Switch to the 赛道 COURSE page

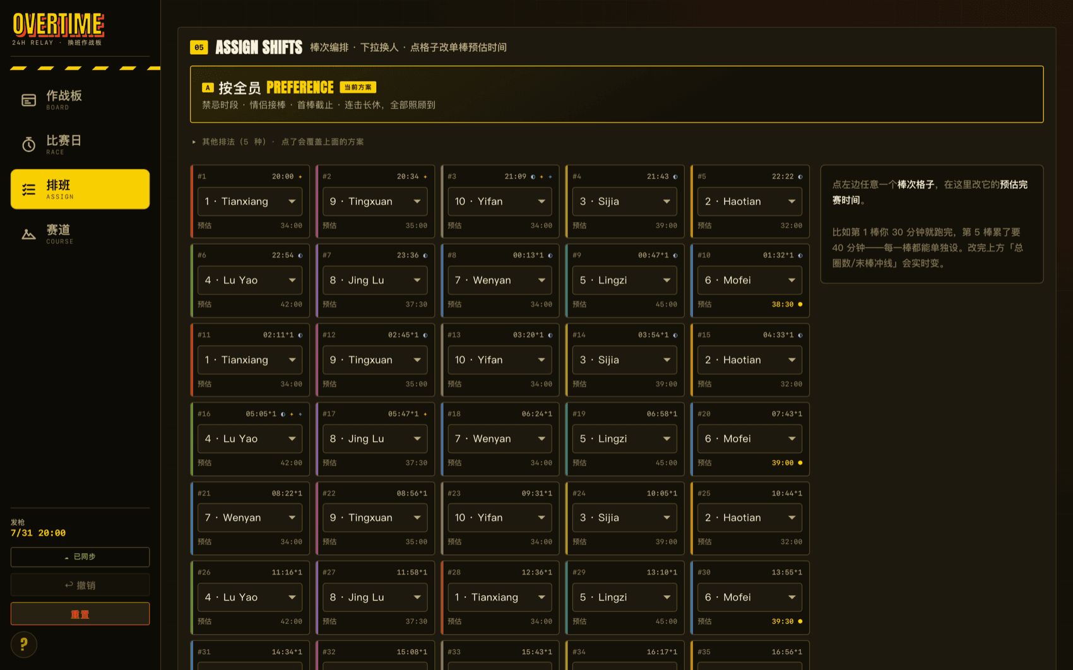click(80, 233)
